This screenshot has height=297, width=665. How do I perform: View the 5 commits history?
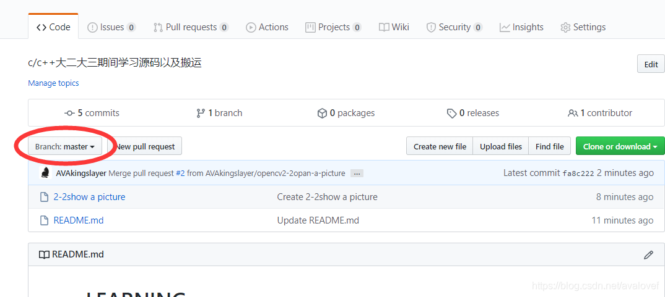tap(92, 113)
